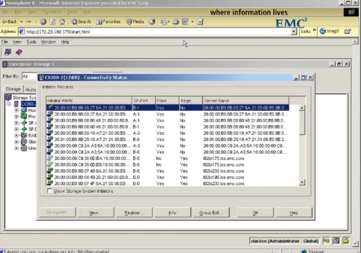361x253 pixels.
Task: Open the Navisphere File menu
Action: [x=5, y=42]
